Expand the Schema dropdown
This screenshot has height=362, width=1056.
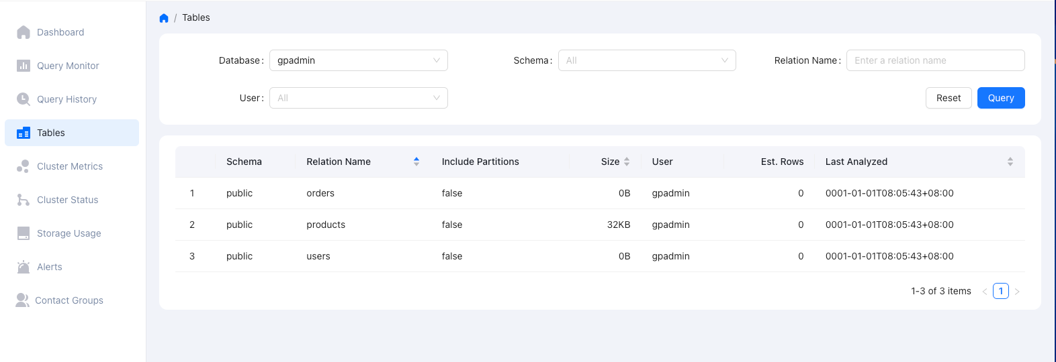tap(646, 60)
